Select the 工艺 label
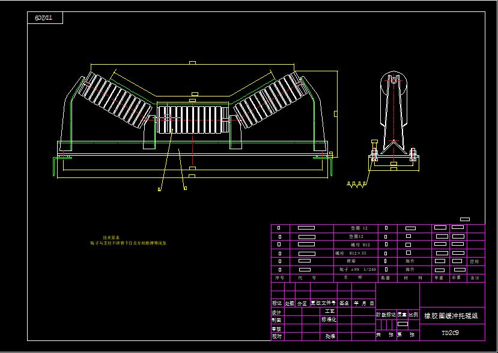Image resolution: width=498 pixels, height=353 pixels. [x=330, y=312]
